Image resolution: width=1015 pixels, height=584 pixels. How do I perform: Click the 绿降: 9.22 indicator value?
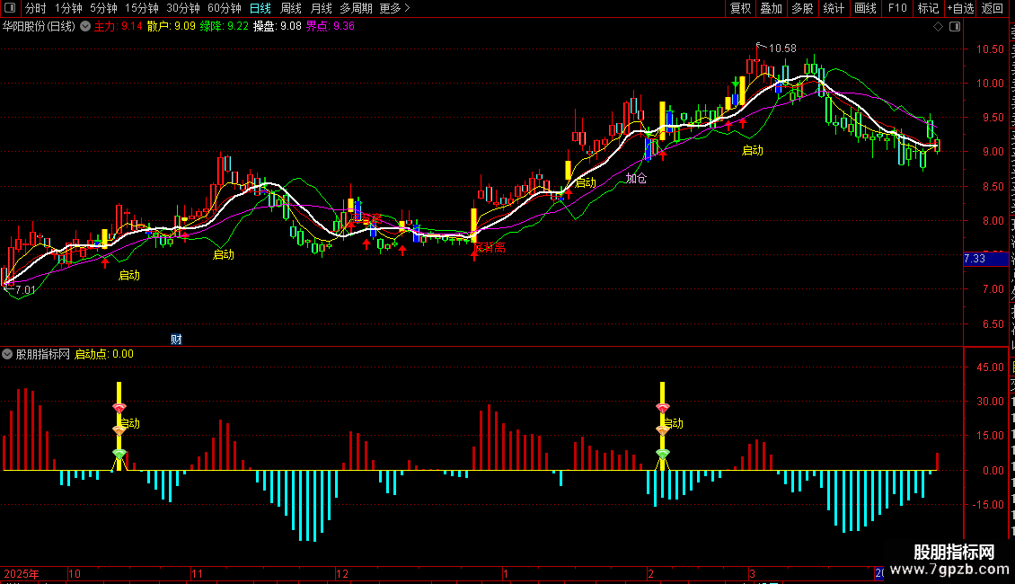point(224,27)
